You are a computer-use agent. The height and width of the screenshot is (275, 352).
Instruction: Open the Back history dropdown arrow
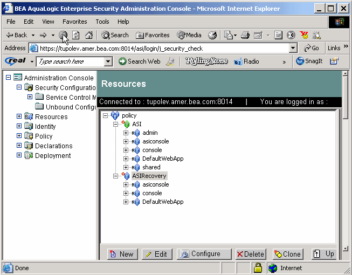point(33,35)
